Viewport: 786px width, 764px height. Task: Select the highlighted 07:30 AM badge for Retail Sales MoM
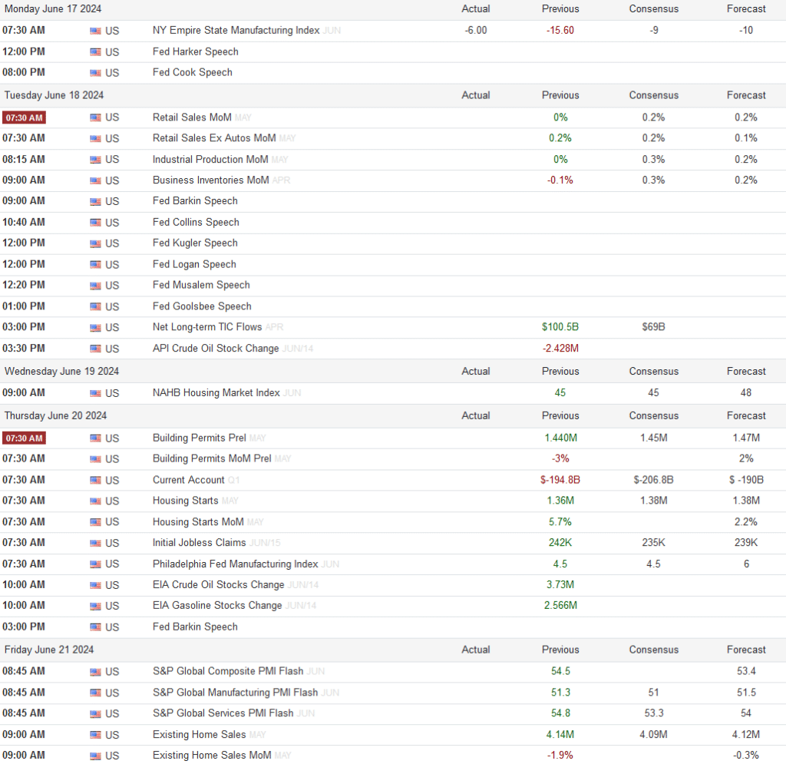tap(24, 117)
